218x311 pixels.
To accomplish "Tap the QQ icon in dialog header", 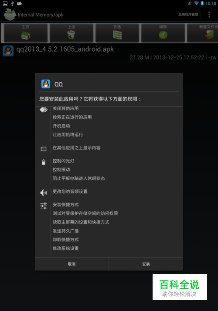I will (x=46, y=84).
